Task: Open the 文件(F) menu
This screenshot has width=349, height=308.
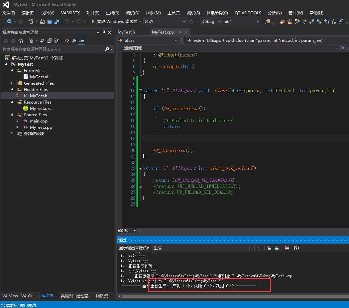Action: (8, 13)
